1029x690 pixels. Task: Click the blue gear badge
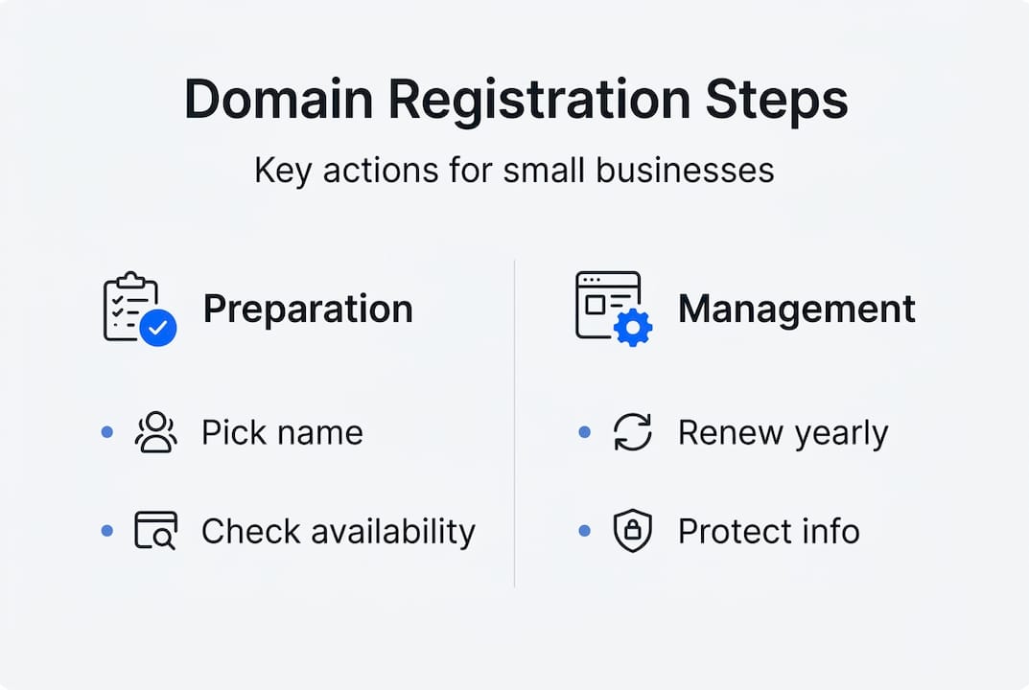(x=633, y=329)
